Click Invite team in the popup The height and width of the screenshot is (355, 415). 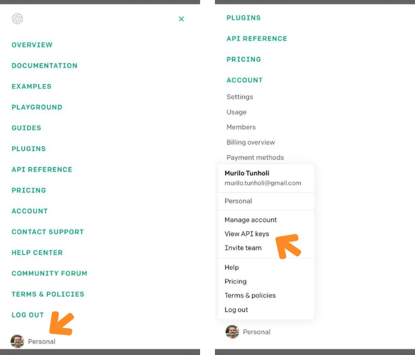(243, 248)
